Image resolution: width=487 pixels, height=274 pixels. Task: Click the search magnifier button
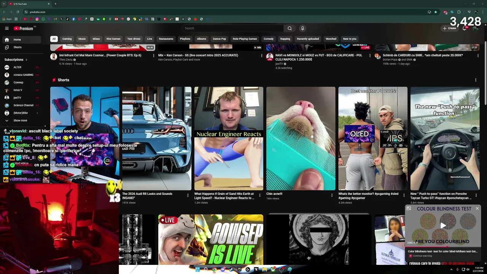point(290,28)
